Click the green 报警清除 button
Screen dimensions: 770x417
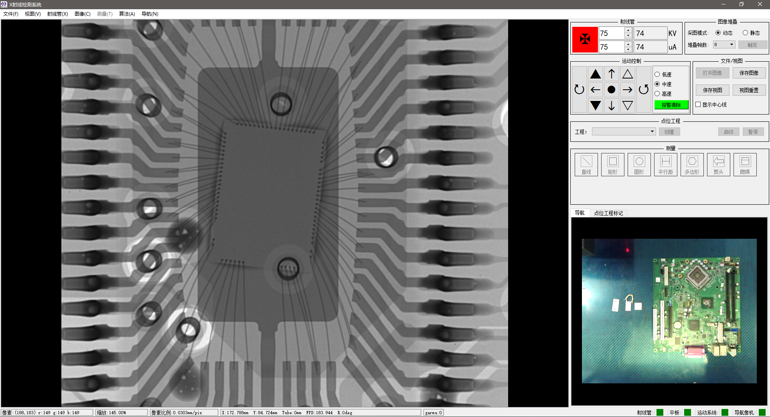point(671,105)
